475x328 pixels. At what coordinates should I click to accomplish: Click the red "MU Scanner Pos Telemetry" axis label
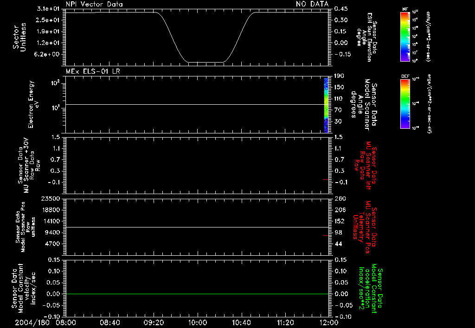pos(365,227)
